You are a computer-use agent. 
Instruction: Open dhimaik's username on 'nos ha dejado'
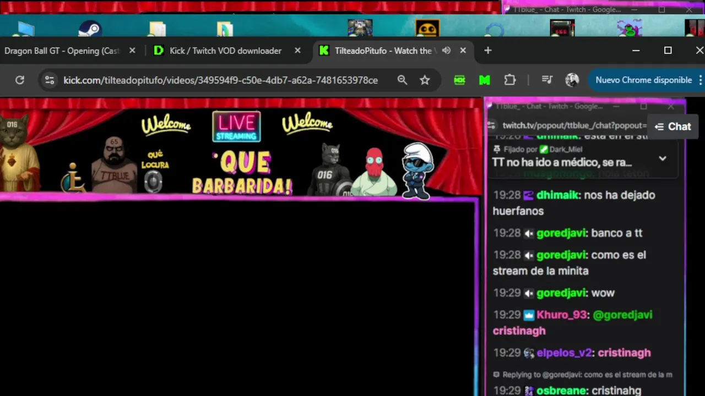558,195
